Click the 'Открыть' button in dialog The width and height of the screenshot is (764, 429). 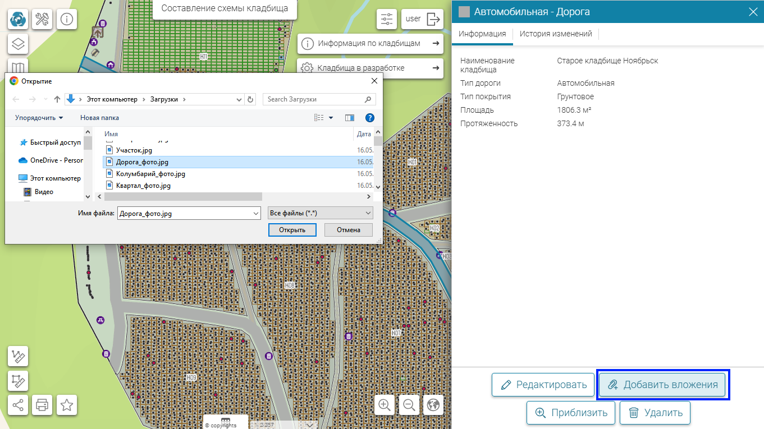click(292, 230)
